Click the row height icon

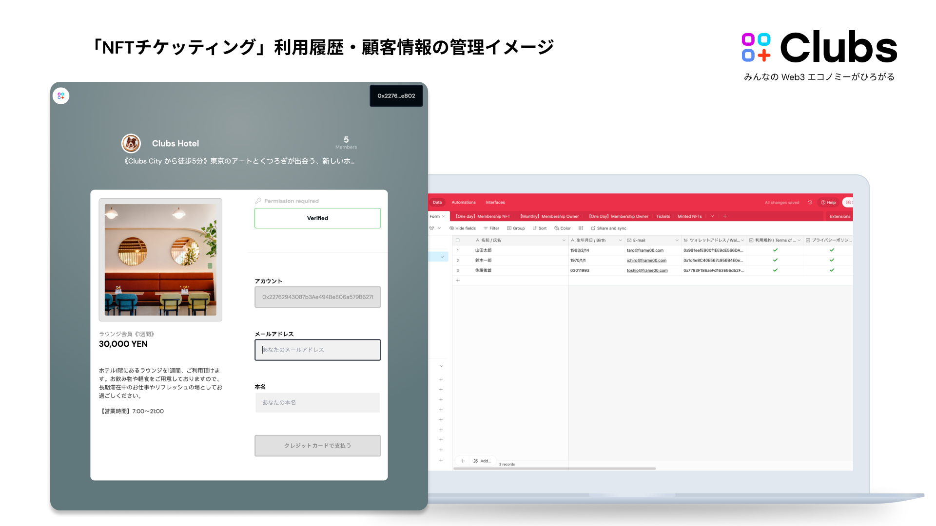581,228
